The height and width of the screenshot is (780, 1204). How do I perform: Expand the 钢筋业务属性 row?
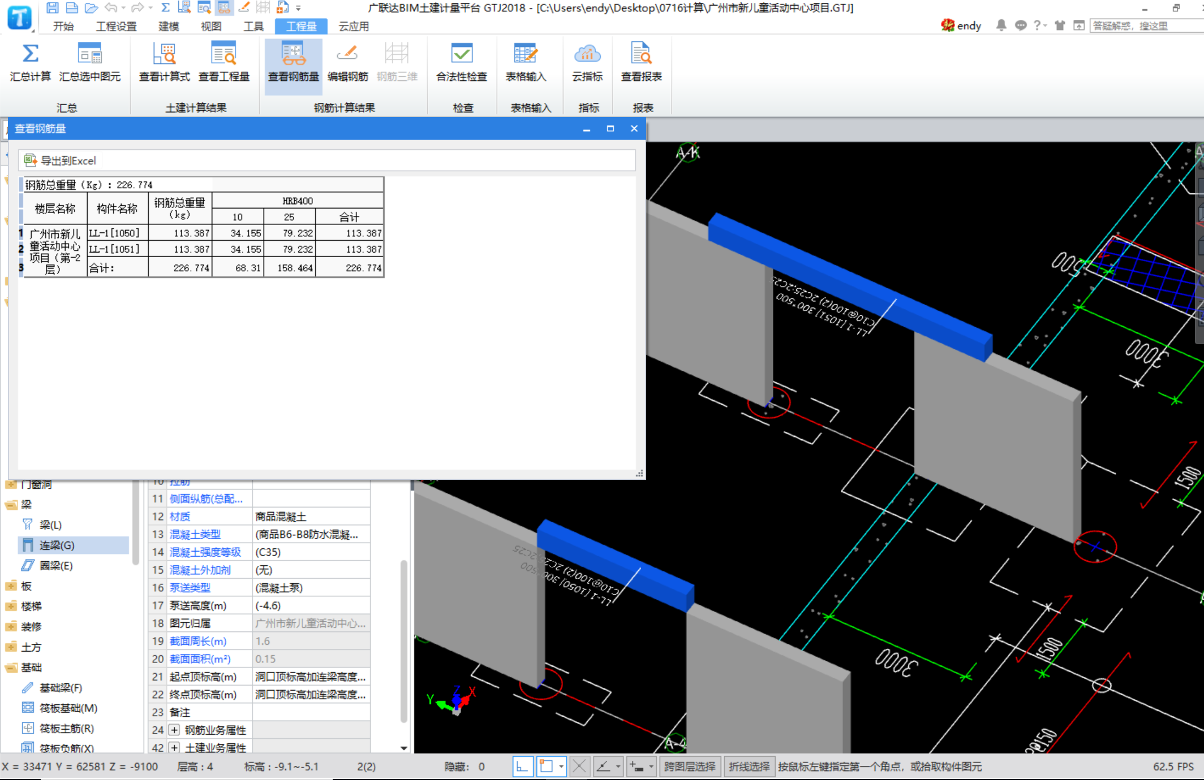174,730
